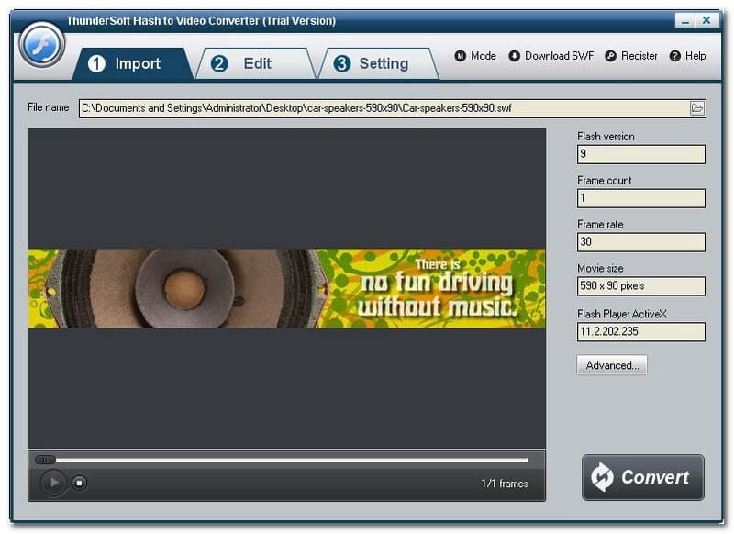Open the Help menu
The width and height of the screenshot is (734, 534).
tap(688, 56)
